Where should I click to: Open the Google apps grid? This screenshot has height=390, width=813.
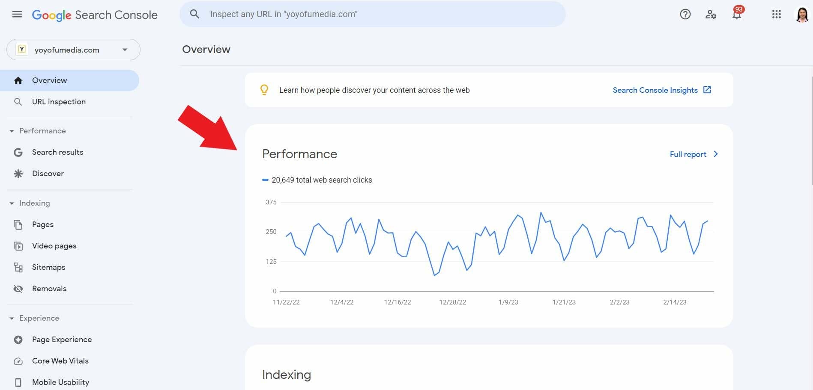(x=776, y=14)
